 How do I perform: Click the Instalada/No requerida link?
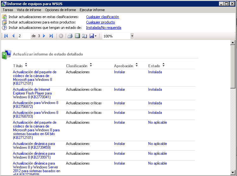point(104,28)
